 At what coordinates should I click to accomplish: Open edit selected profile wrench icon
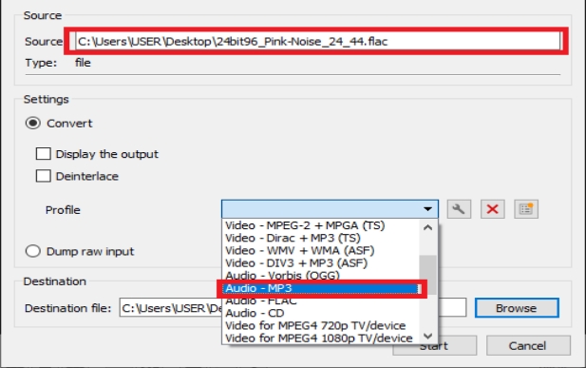[459, 209]
